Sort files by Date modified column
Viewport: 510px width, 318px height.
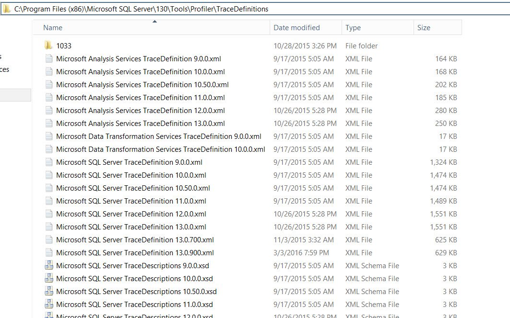tap(306, 28)
